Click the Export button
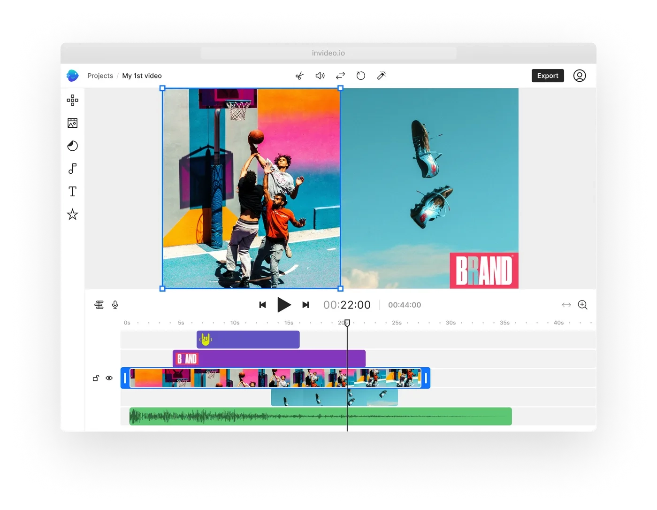Image resolution: width=657 pixels, height=510 pixels. [547, 76]
